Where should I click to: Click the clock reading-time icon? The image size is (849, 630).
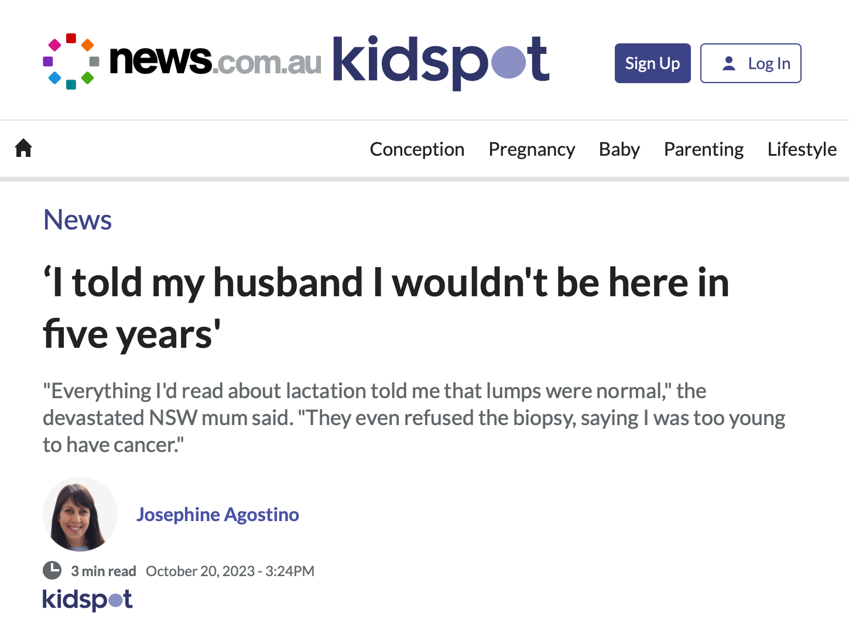(52, 570)
